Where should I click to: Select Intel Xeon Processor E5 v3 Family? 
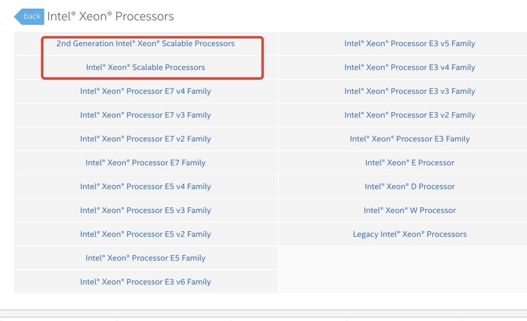tap(145, 210)
